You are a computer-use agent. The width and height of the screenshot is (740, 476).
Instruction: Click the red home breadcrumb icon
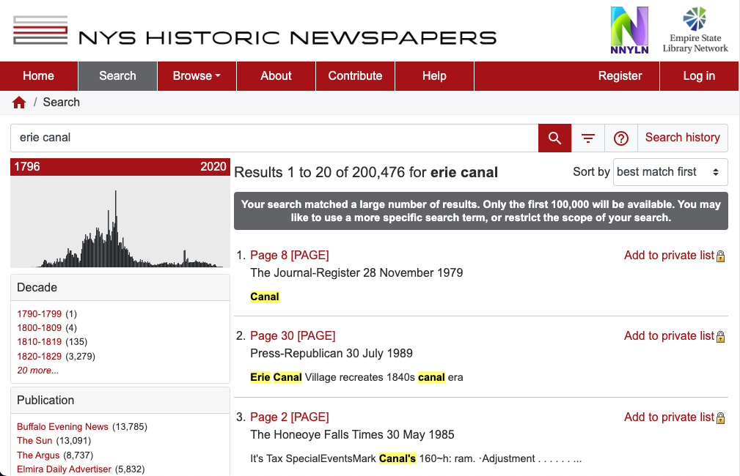coord(19,103)
